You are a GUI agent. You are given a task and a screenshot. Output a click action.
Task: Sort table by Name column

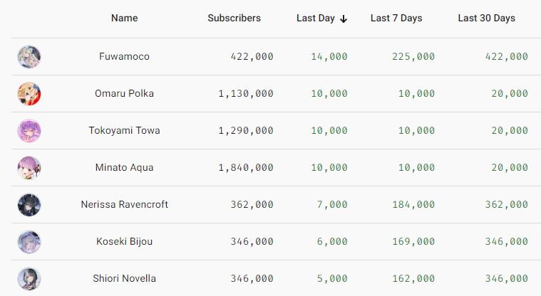[125, 18]
